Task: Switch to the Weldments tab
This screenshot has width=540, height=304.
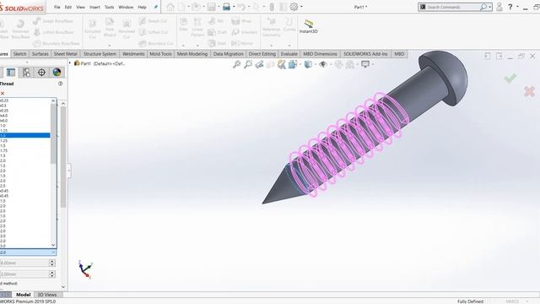Action: point(133,54)
